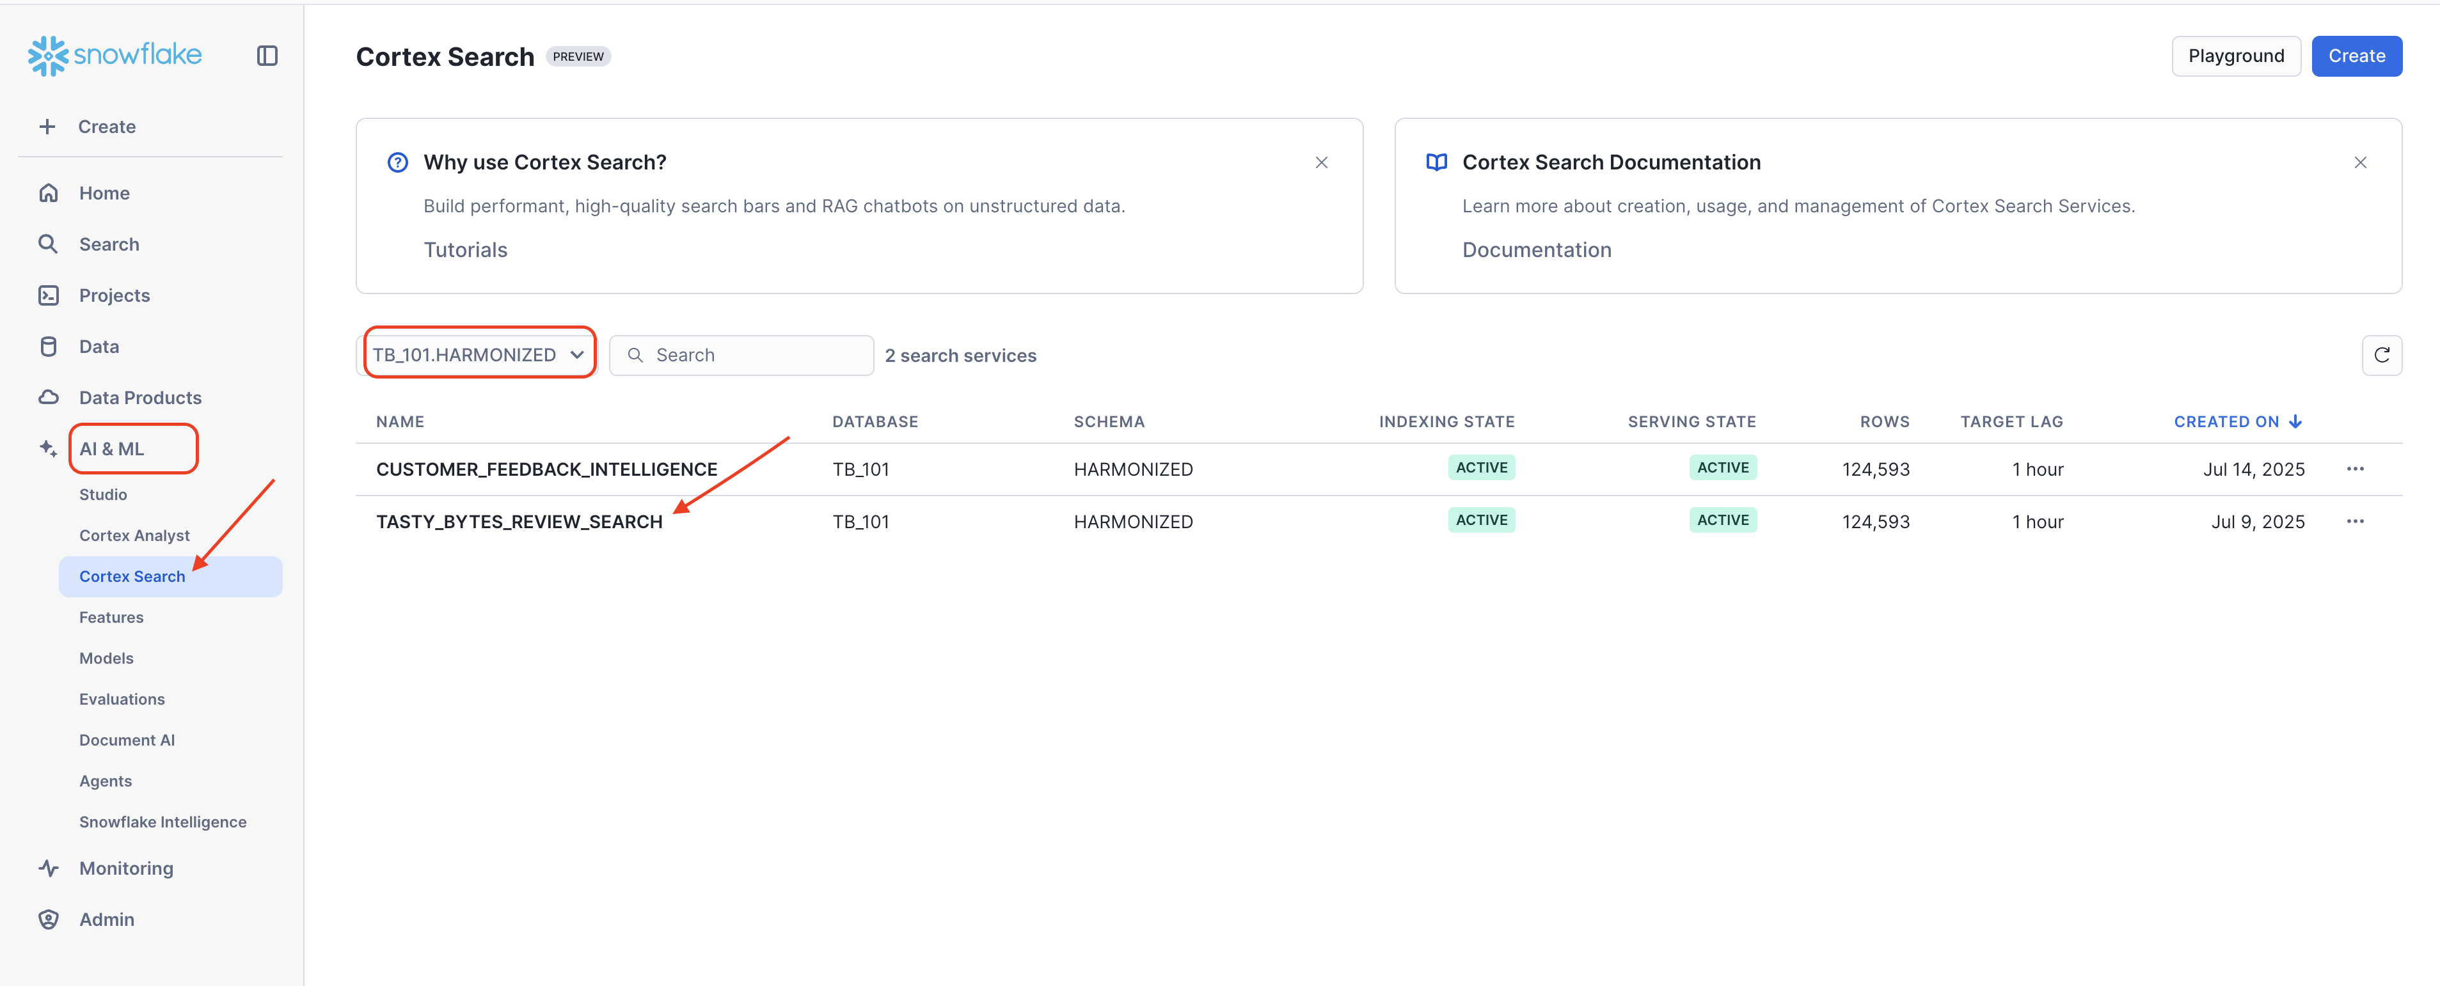Expand the Admin section
Image resolution: width=2440 pixels, height=986 pixels.
[x=106, y=919]
